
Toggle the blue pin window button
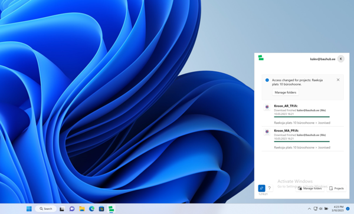point(261,188)
